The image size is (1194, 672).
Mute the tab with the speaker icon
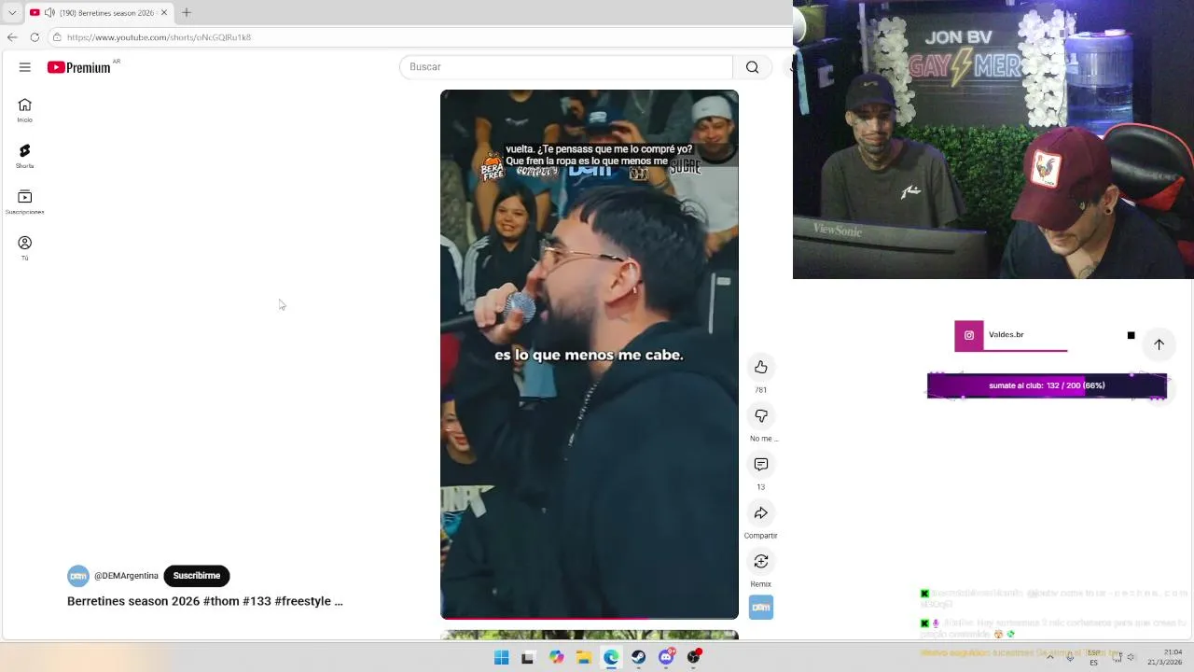pyautogui.click(x=49, y=13)
